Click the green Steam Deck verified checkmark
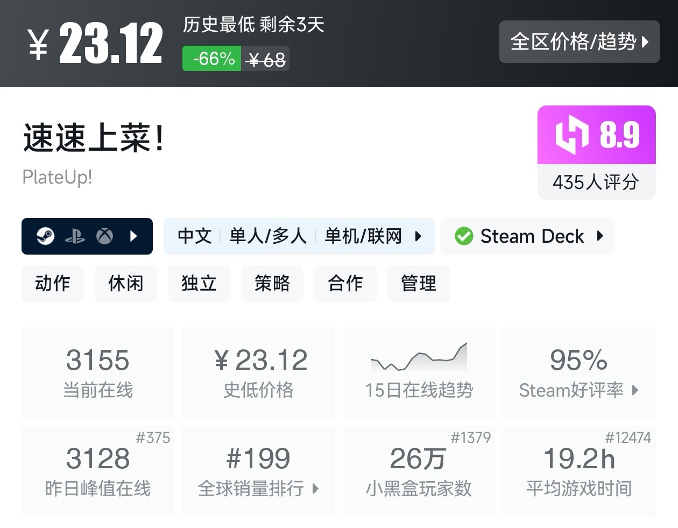This screenshot has width=678, height=528. (x=463, y=236)
